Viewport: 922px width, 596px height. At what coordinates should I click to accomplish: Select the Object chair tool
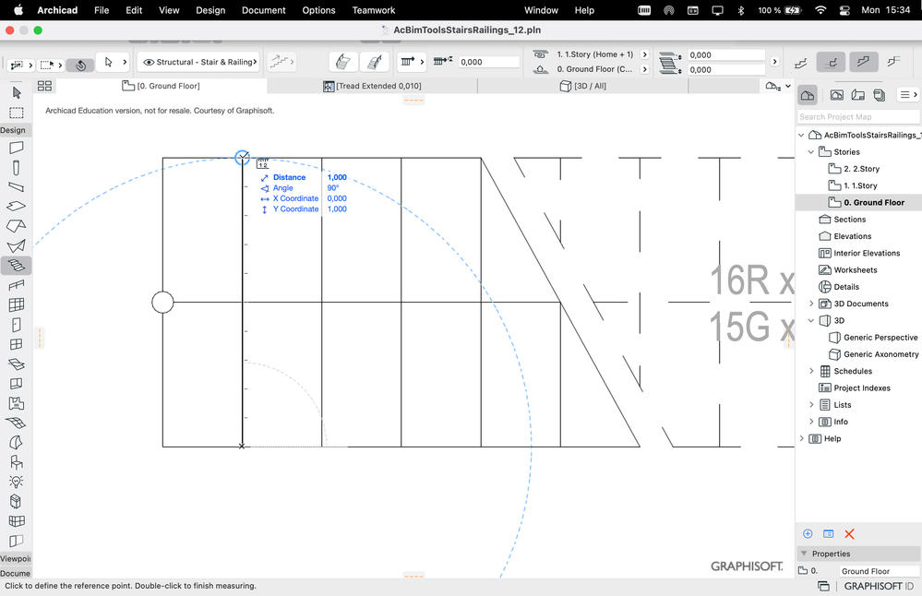click(x=16, y=462)
